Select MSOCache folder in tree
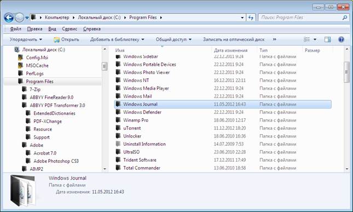 [37, 66]
